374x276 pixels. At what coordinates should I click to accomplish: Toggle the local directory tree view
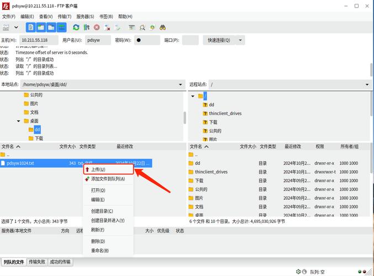(x=40, y=27)
